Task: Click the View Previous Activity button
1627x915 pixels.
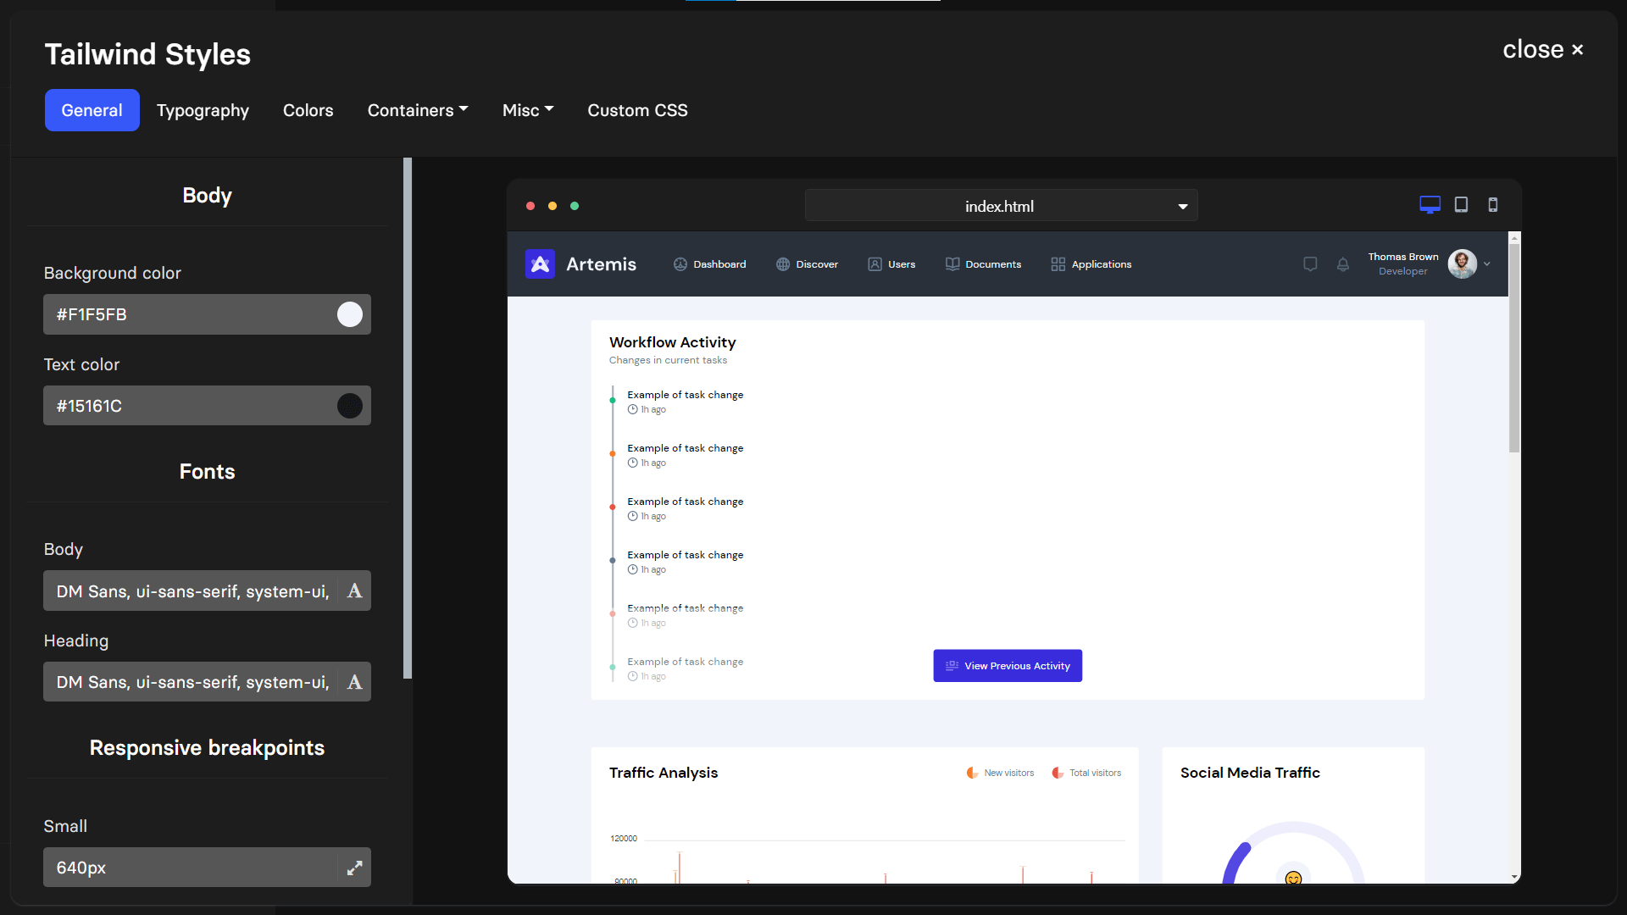Action: pos(1007,666)
